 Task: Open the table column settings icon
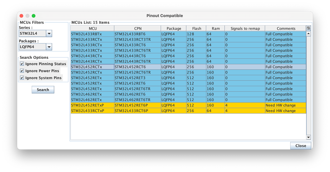pyautogui.click(x=308, y=28)
